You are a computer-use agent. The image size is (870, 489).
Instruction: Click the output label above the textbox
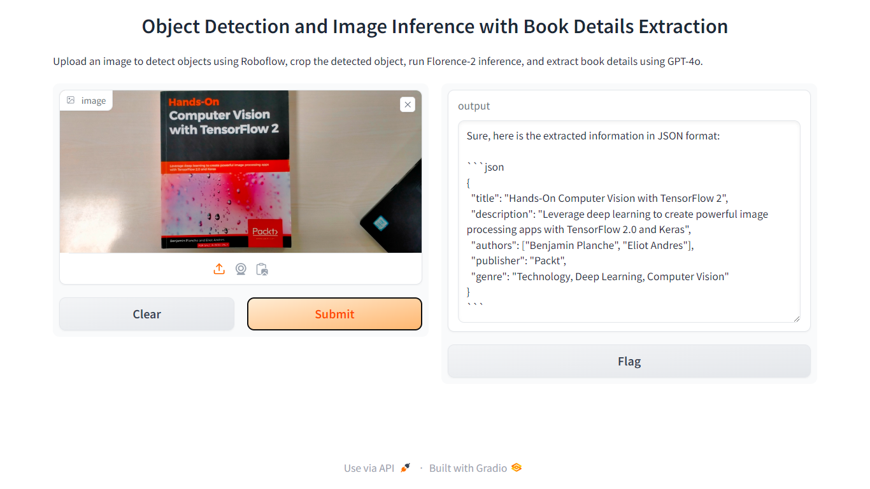(x=474, y=106)
